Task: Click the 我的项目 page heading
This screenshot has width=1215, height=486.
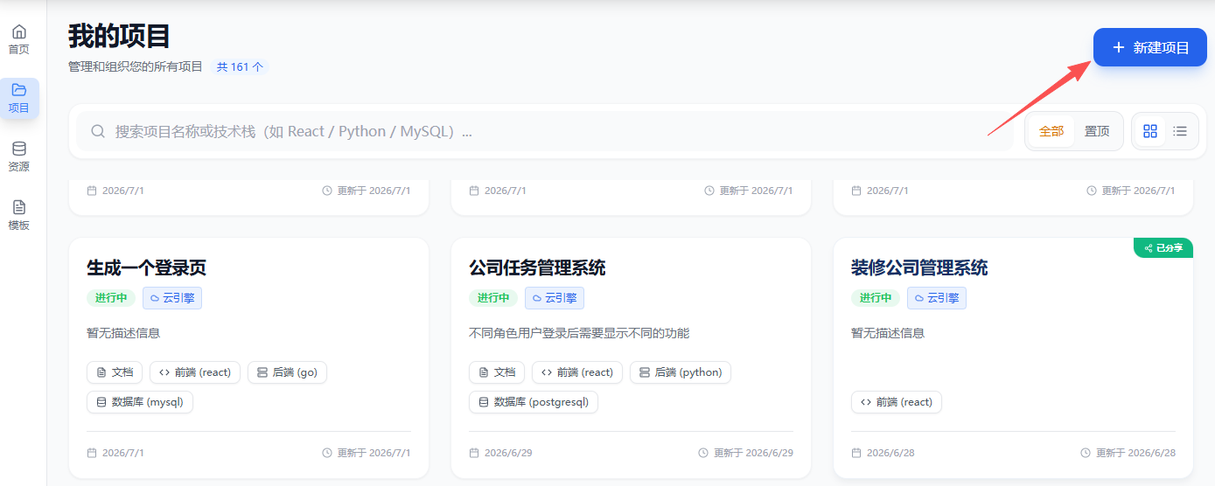Action: pyautogui.click(x=119, y=37)
